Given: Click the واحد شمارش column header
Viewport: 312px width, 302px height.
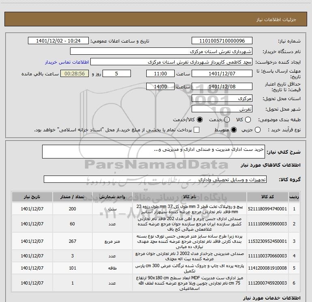Looking at the screenshot, I should (112, 197).
